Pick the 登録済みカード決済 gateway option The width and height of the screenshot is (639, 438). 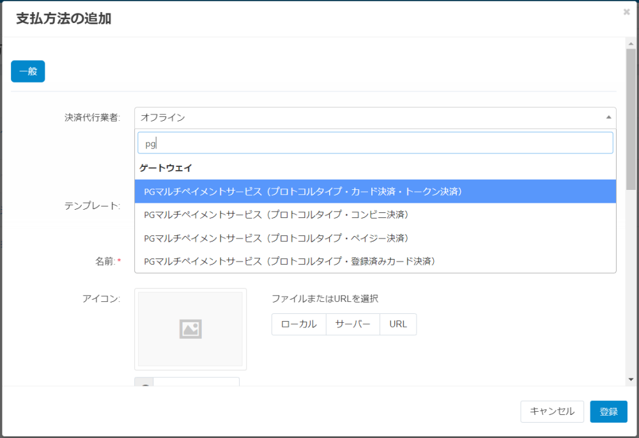[375, 261]
